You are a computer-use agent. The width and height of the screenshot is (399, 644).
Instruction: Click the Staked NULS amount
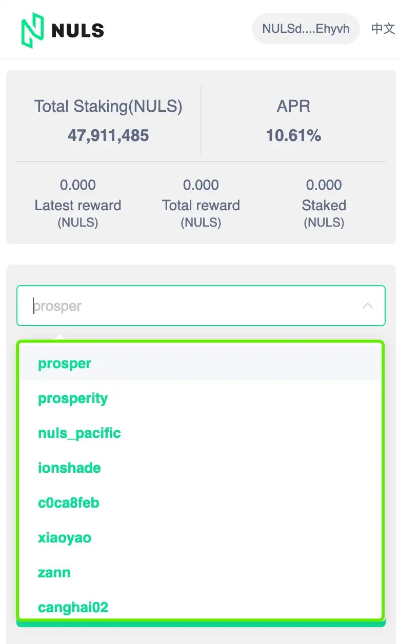coord(324,185)
